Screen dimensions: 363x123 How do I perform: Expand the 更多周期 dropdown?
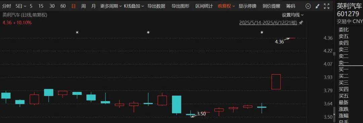[x=111, y=6]
